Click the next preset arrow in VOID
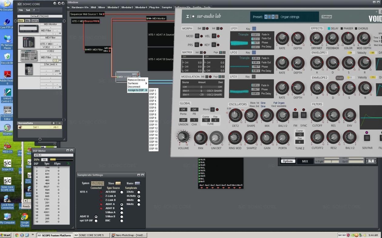 pyautogui.click(x=273, y=17)
